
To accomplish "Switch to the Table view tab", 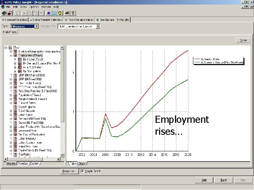I will (73, 164).
